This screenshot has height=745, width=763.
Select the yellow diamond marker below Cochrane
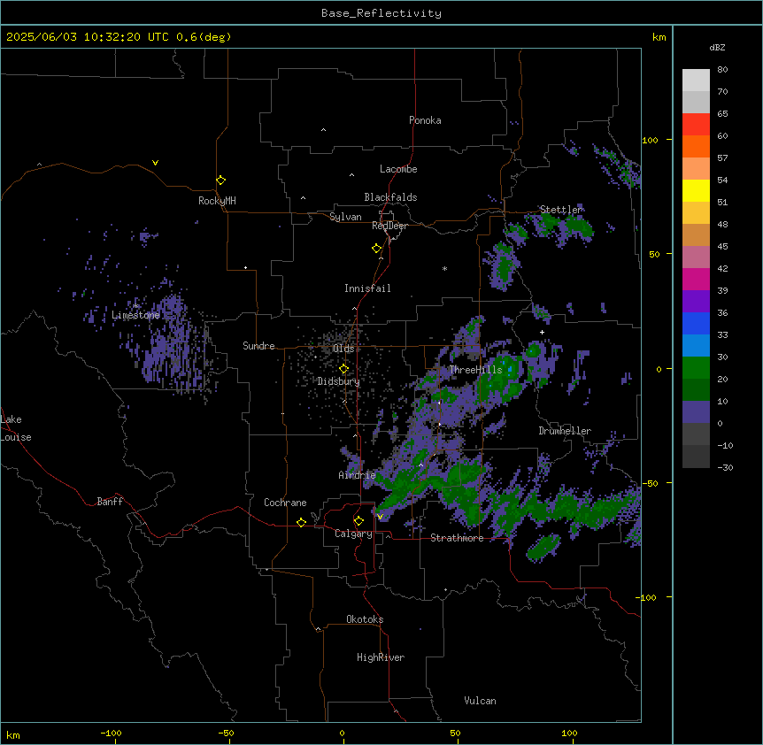coord(301,522)
